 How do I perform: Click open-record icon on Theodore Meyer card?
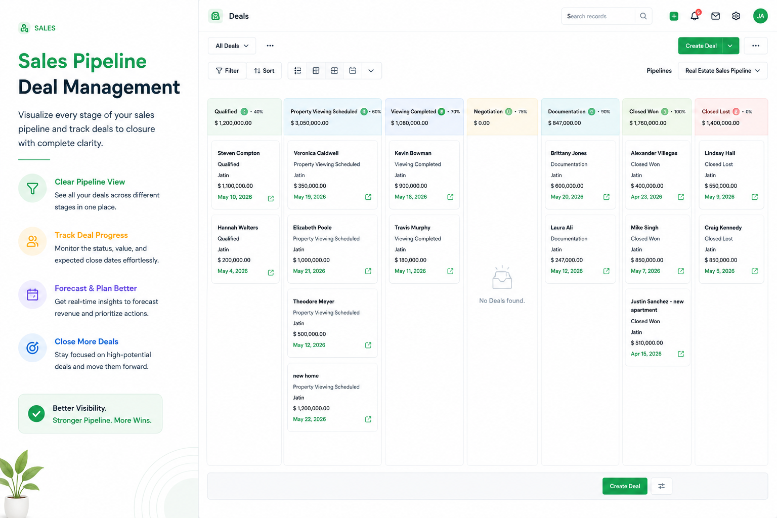(x=368, y=345)
